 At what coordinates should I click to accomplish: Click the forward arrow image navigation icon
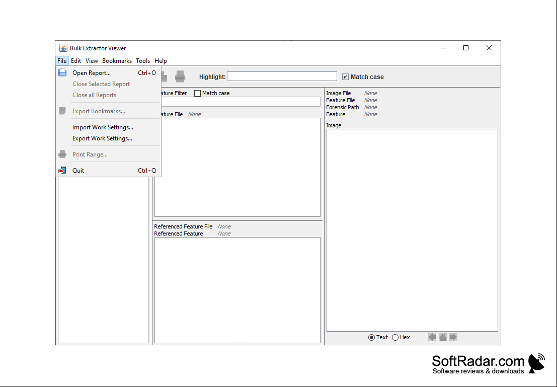pyautogui.click(x=453, y=337)
